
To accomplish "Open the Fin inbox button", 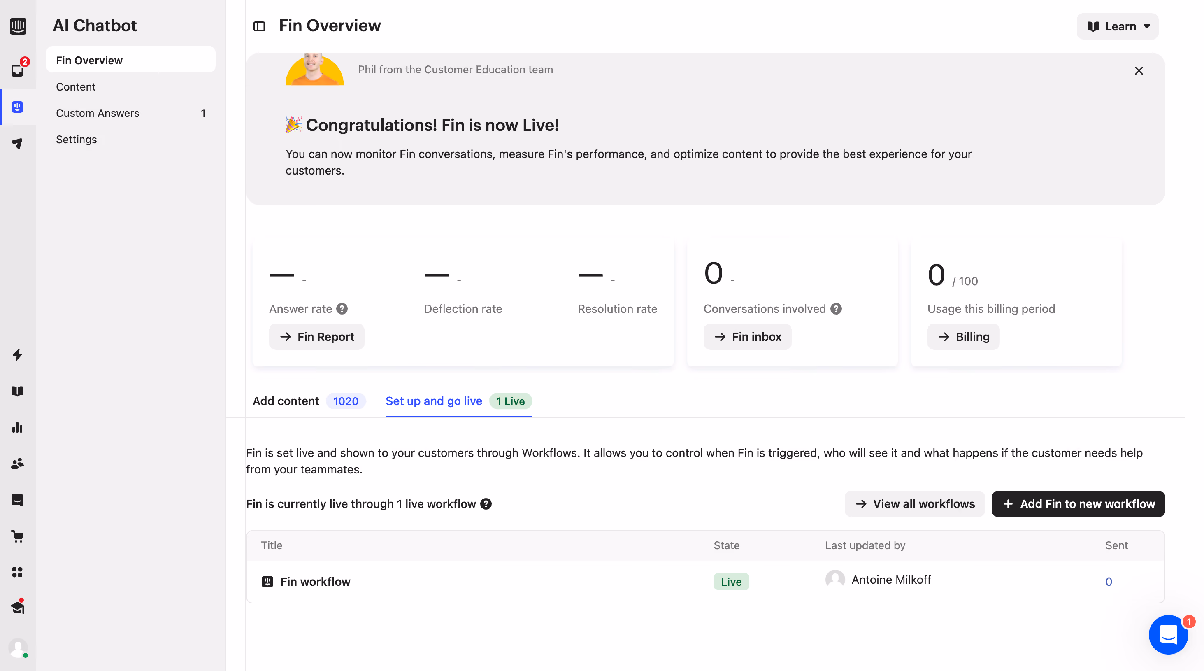I will (x=747, y=337).
